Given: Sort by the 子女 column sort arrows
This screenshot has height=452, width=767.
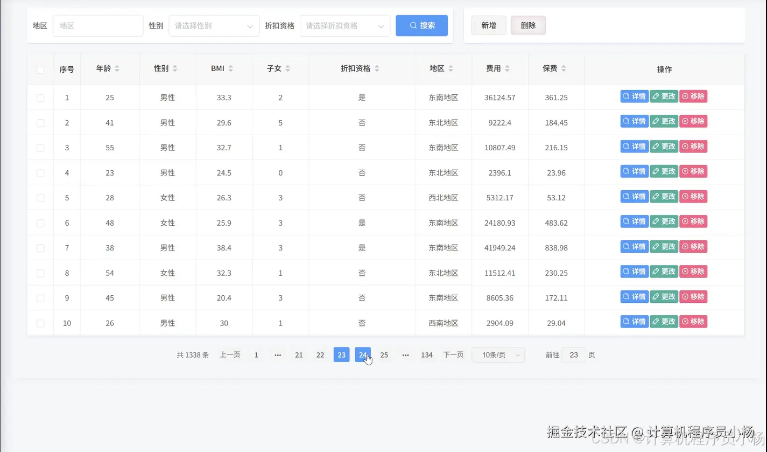Looking at the screenshot, I should (288, 69).
